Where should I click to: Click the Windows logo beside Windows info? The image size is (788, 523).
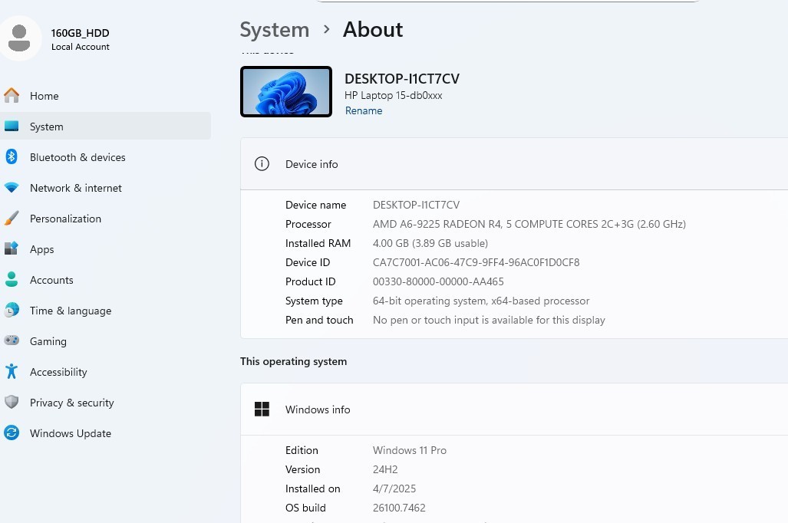tap(262, 409)
